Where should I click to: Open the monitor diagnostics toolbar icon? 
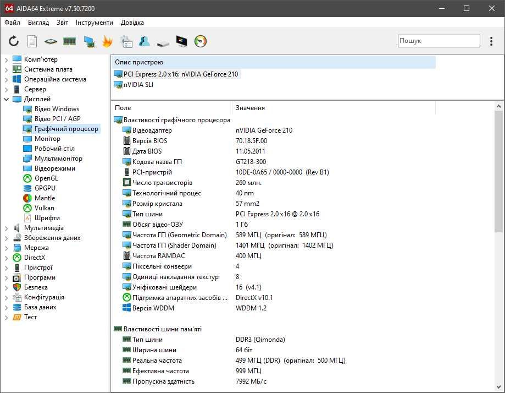(x=182, y=41)
